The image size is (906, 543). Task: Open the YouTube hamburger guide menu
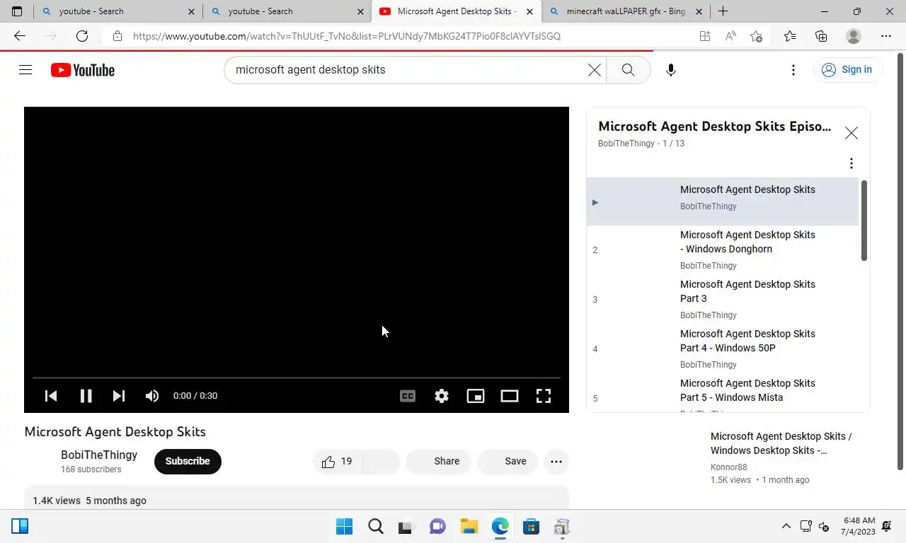click(x=25, y=69)
